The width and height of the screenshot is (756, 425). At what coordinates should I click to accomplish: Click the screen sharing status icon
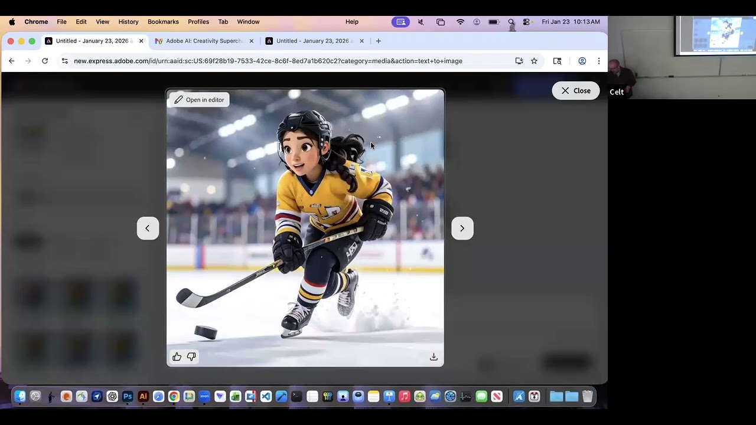[400, 22]
